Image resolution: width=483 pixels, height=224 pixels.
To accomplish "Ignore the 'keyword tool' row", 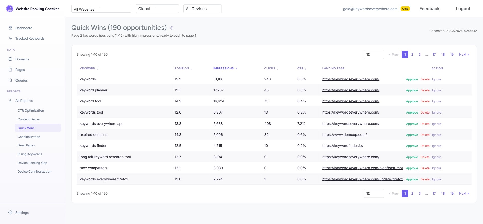I will [436, 101].
